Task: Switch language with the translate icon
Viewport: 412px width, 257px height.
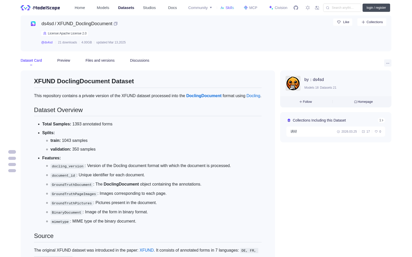Action: (317, 8)
